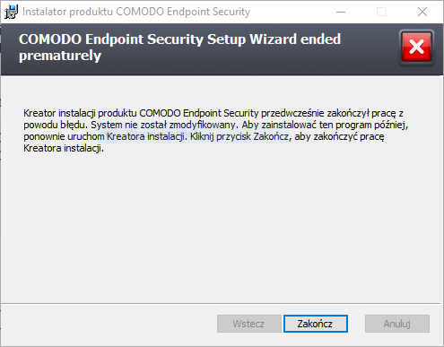Click the window title 'Instalator produktu COMODO Endpoint Security'
This screenshot has height=347, width=444.
[x=136, y=12]
